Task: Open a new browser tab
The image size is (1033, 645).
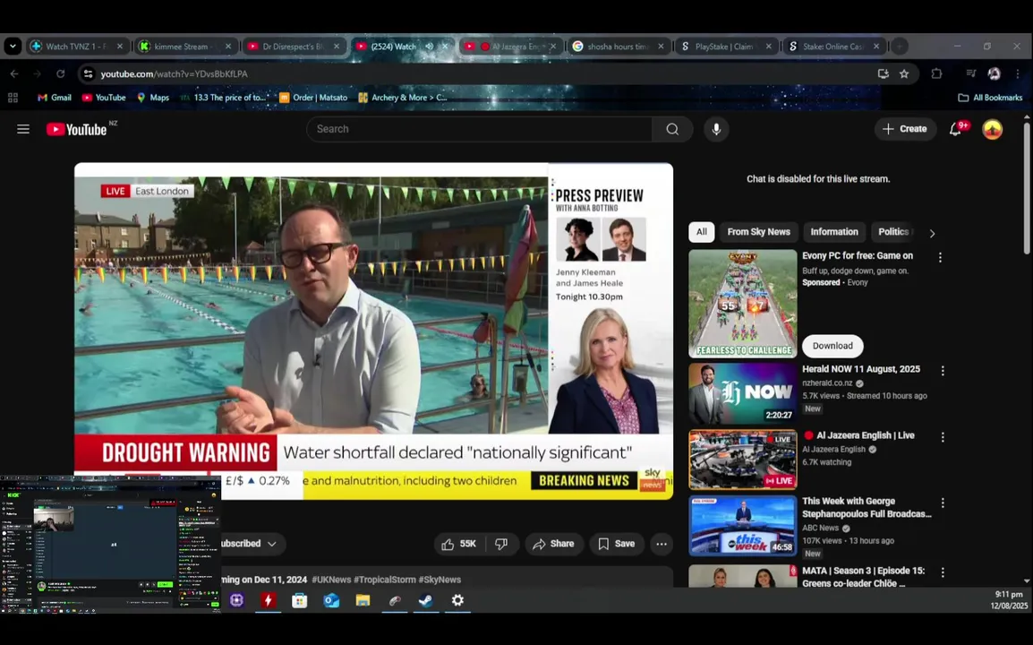Action: 900,47
